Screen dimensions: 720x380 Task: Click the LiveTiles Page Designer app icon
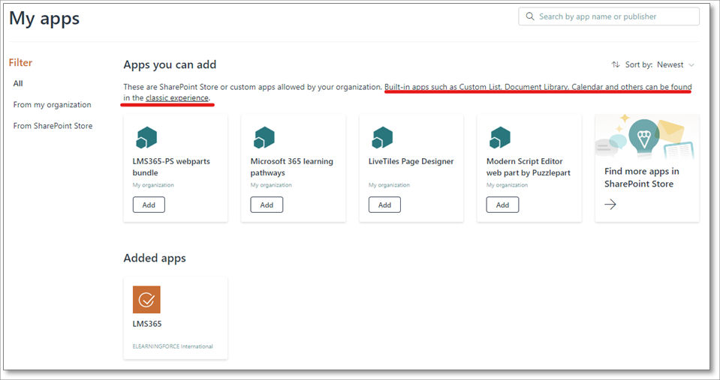(x=382, y=138)
